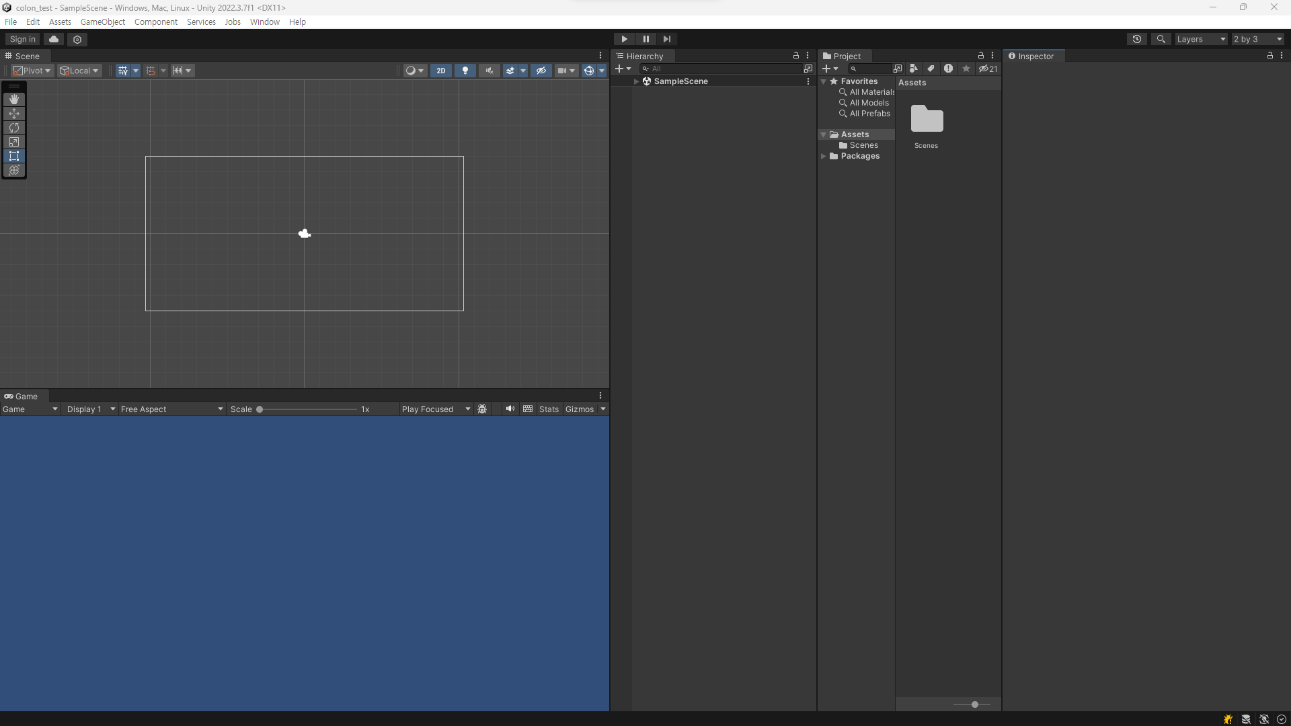Open debug mode bug icon in status bar
The height and width of the screenshot is (726, 1291).
coord(1228,719)
